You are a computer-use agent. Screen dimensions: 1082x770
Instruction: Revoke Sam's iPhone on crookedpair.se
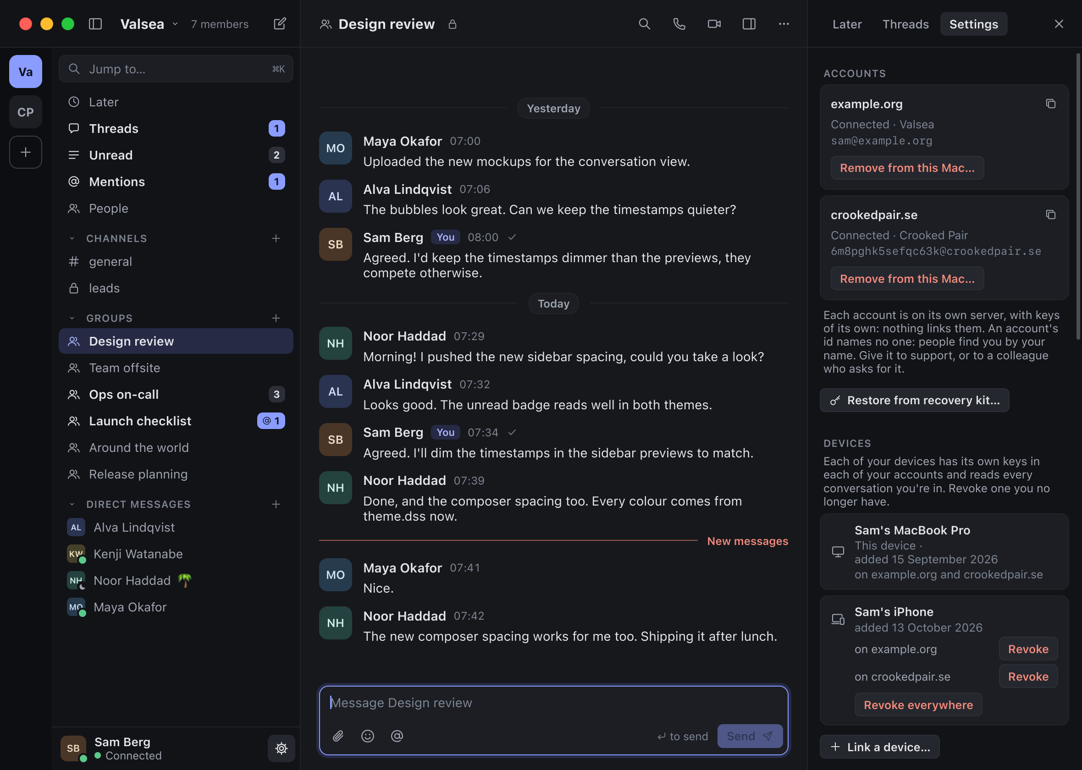1028,676
